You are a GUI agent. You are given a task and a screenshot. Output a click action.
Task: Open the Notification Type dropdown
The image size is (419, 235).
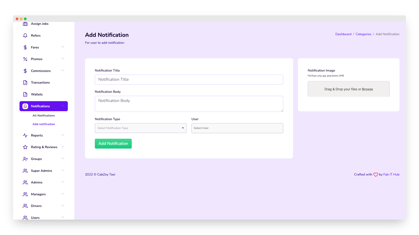[140, 128]
